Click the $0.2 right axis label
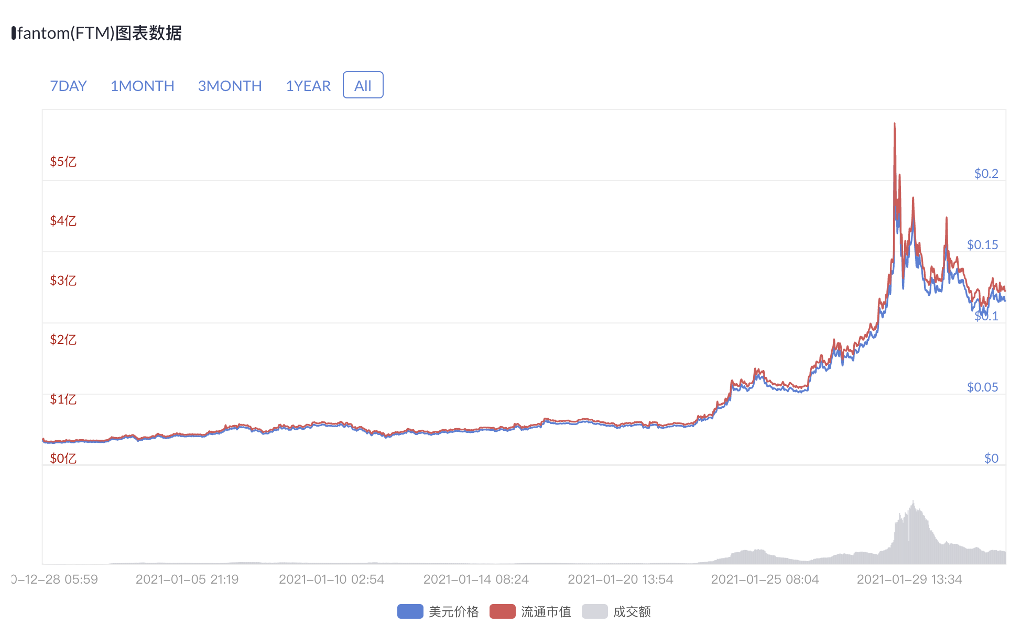Viewport: 1021px width, 625px height. click(x=986, y=174)
